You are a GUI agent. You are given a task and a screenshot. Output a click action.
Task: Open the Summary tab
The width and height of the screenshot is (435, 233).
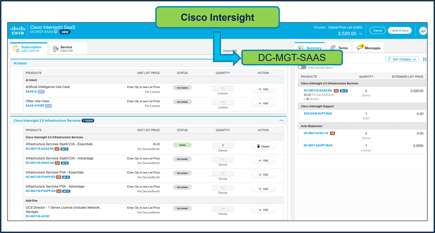[x=309, y=48]
